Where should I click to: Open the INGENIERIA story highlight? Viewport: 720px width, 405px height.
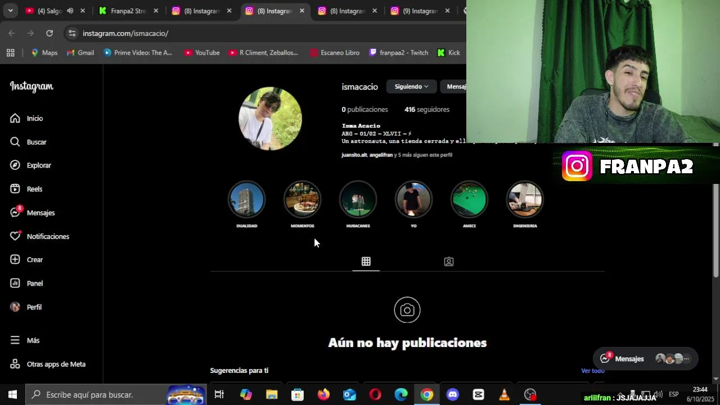[525, 200]
